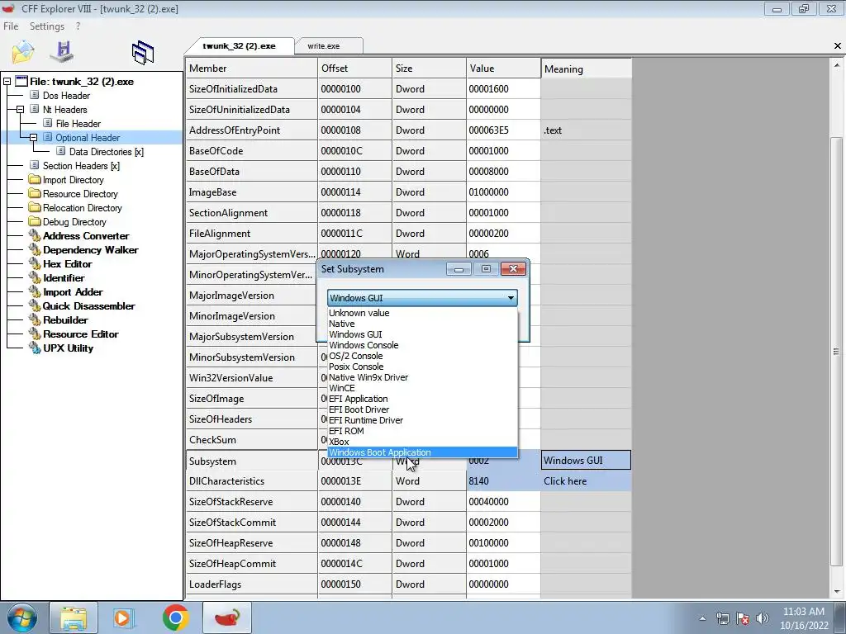Choose Windows Console from subsystem list
The height and width of the screenshot is (634, 846).
click(422, 345)
